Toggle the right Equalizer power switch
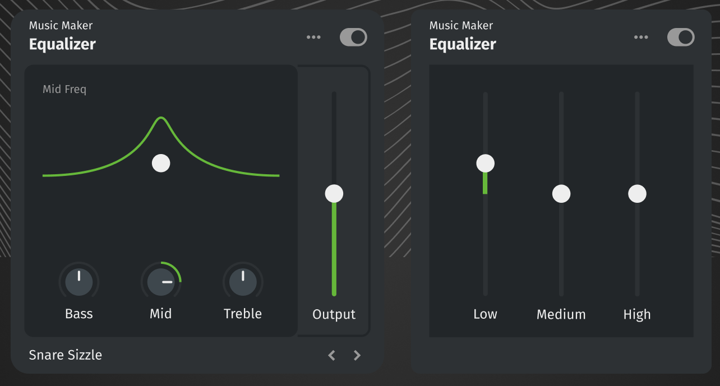This screenshot has height=386, width=720. point(681,38)
